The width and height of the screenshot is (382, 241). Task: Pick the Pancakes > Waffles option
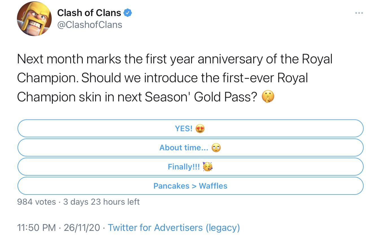pyautogui.click(x=190, y=186)
